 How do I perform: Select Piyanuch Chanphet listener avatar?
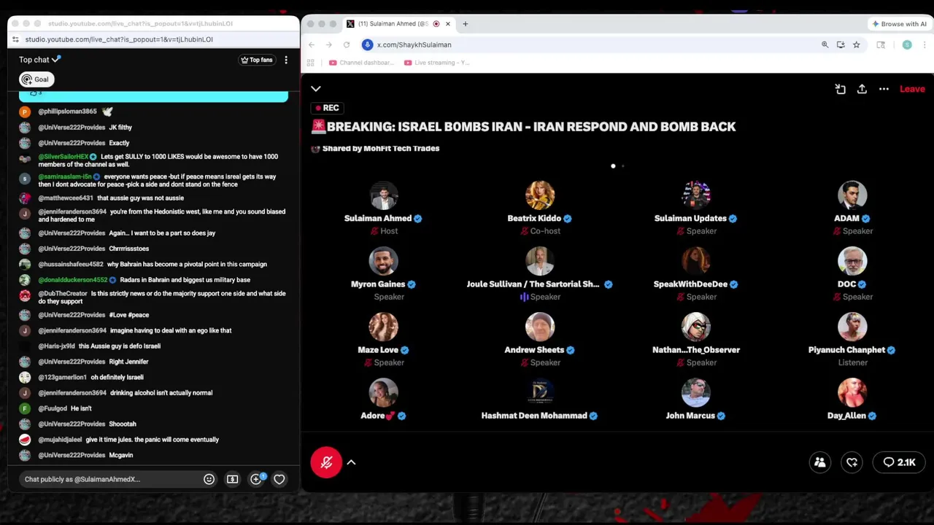pyautogui.click(x=852, y=327)
